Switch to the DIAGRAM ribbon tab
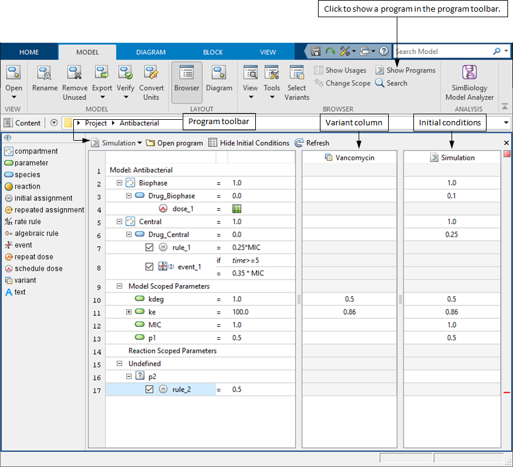513x467 pixels. (x=151, y=52)
